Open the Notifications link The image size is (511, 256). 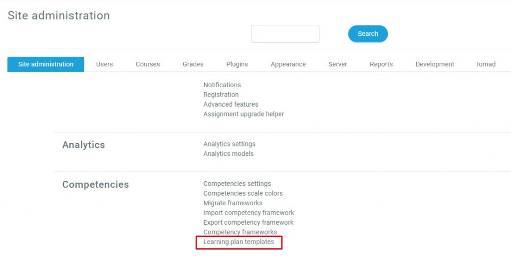[222, 85]
